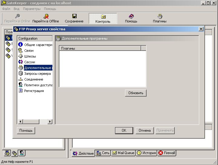Select the fourth gear item in main window list
This screenshot has width=218, height=165.
click(9, 56)
